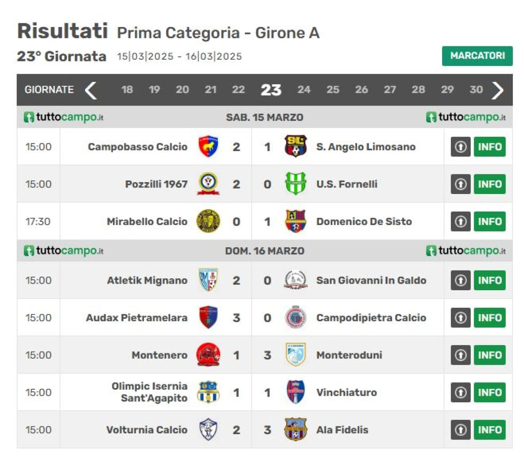Click the Ala Fidelis team crest
This screenshot has height=458, width=524.
point(296,429)
